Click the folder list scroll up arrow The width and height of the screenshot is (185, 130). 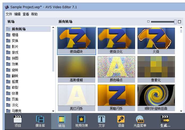pyautogui.click(x=53, y=27)
